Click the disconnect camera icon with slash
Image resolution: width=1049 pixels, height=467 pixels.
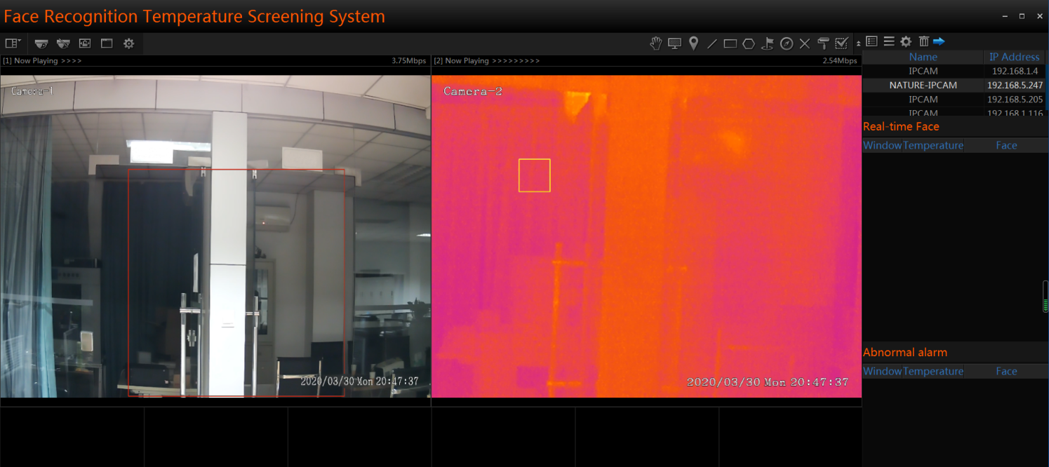pyautogui.click(x=63, y=43)
